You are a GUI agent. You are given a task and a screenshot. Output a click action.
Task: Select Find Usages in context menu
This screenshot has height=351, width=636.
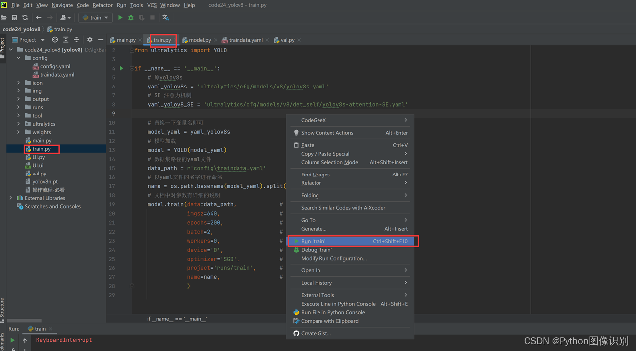(350, 175)
